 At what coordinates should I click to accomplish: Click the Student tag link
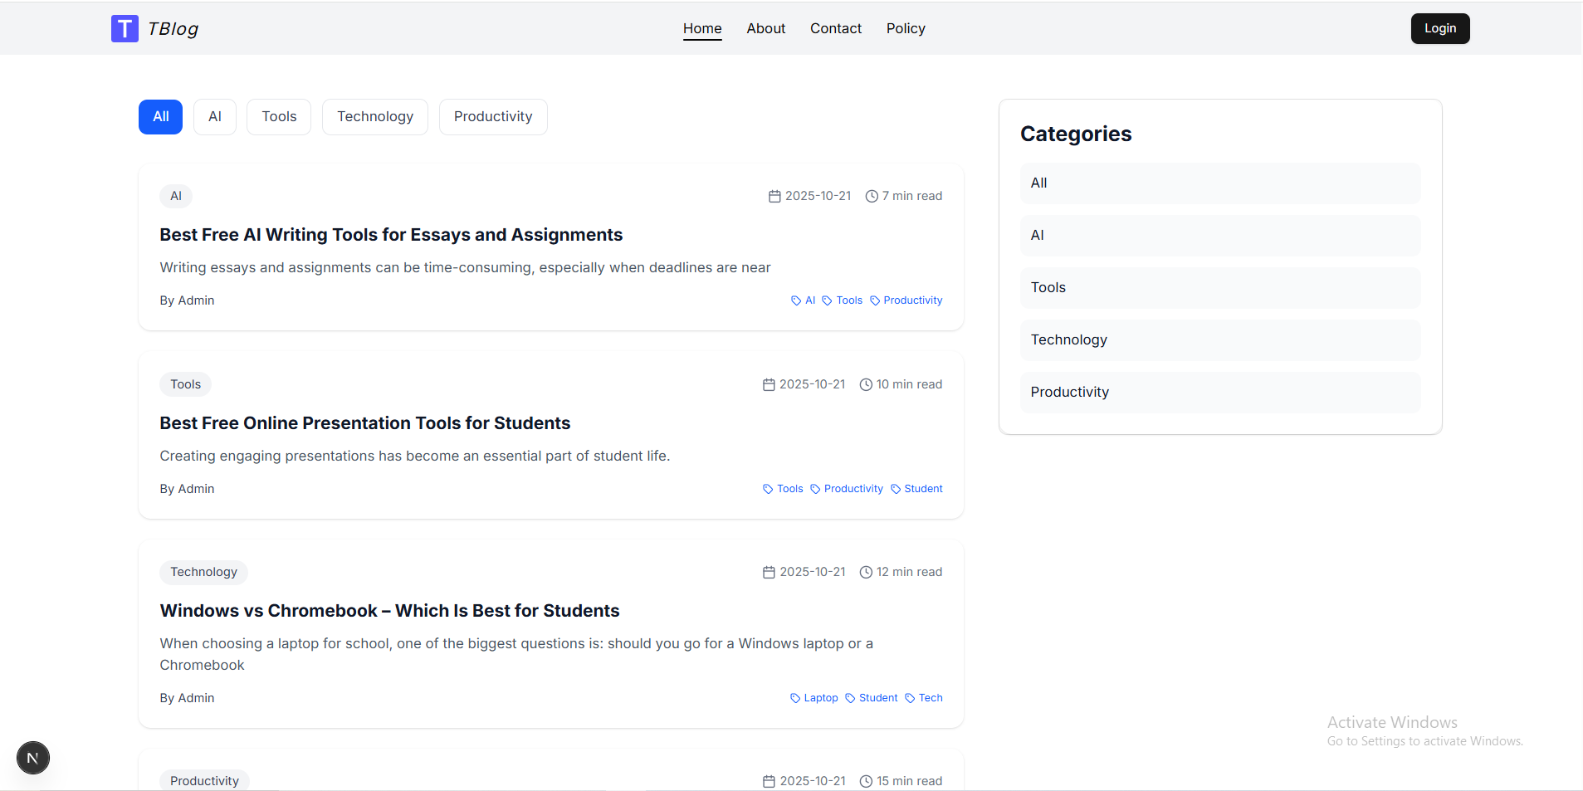(x=923, y=488)
